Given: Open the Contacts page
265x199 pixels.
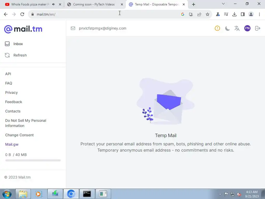Looking at the screenshot, I should (13, 111).
